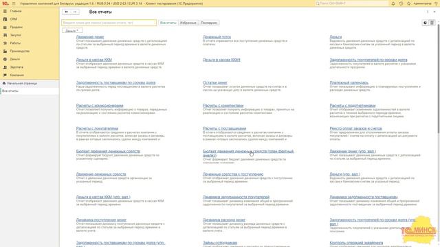Open Бюджет движения денежных средств report
The image size is (440, 247).
coord(108,152)
